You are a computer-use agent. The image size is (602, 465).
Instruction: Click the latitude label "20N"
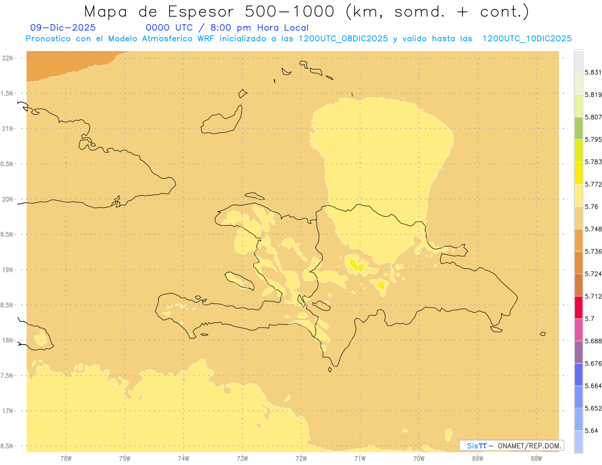pyautogui.click(x=8, y=199)
